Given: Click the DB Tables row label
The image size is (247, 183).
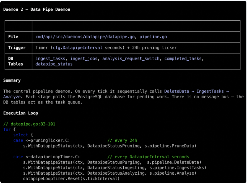Looking at the screenshot, I should pos(16,61).
